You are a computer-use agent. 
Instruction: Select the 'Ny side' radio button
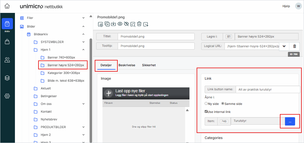(x=206, y=104)
